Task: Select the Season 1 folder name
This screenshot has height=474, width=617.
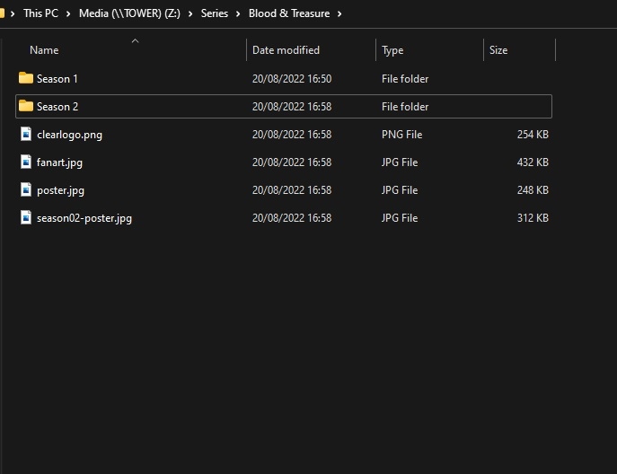Action: (x=57, y=79)
